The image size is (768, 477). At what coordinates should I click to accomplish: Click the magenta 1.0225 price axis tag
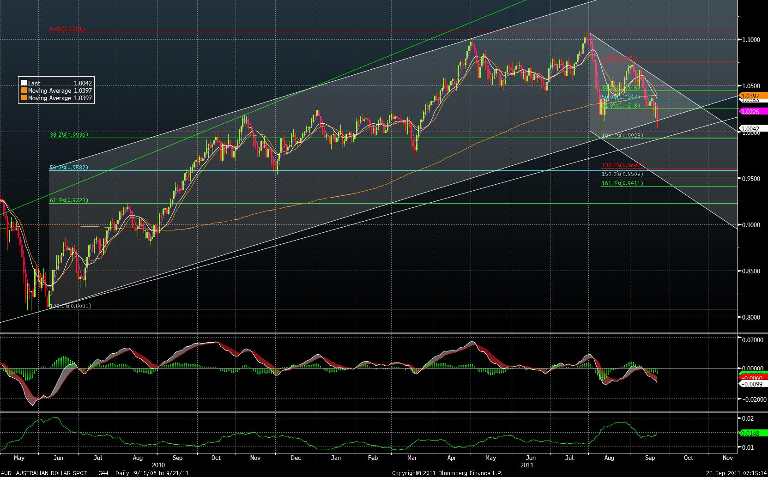click(x=753, y=111)
